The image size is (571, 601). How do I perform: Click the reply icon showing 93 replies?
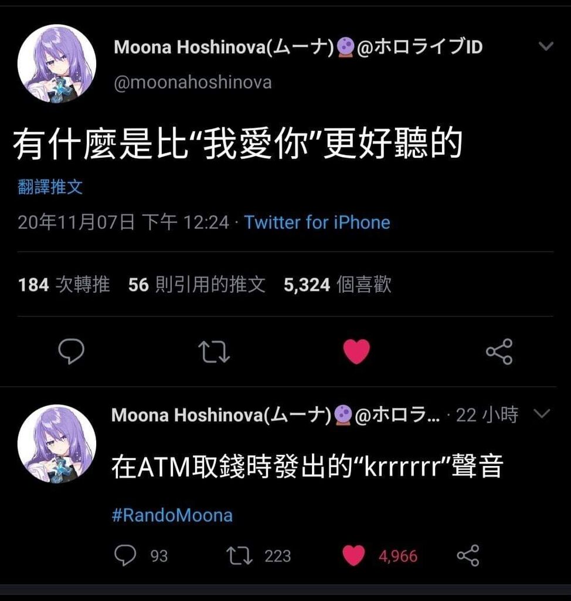click(125, 555)
